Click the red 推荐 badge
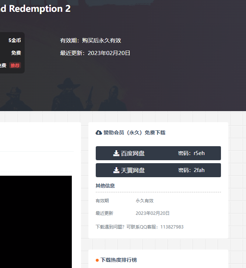This screenshot has height=268, width=246. [x=15, y=65]
